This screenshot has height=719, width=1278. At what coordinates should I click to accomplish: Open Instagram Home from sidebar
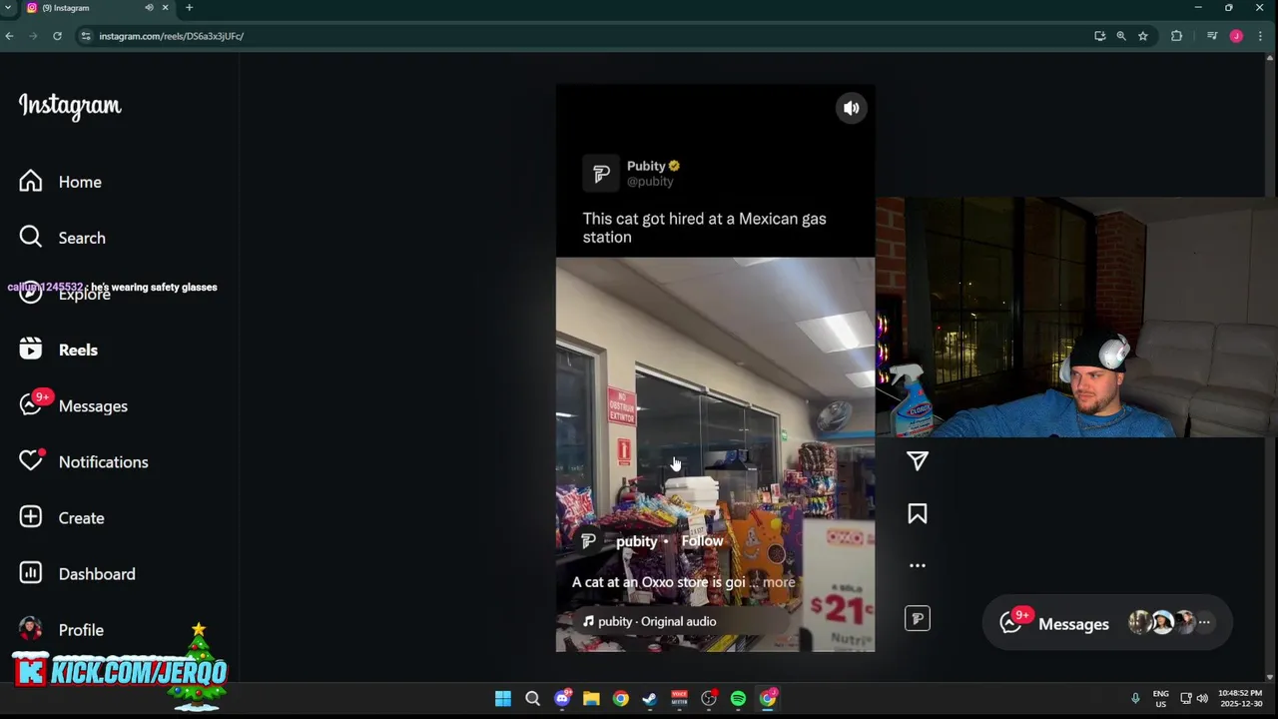tap(60, 182)
